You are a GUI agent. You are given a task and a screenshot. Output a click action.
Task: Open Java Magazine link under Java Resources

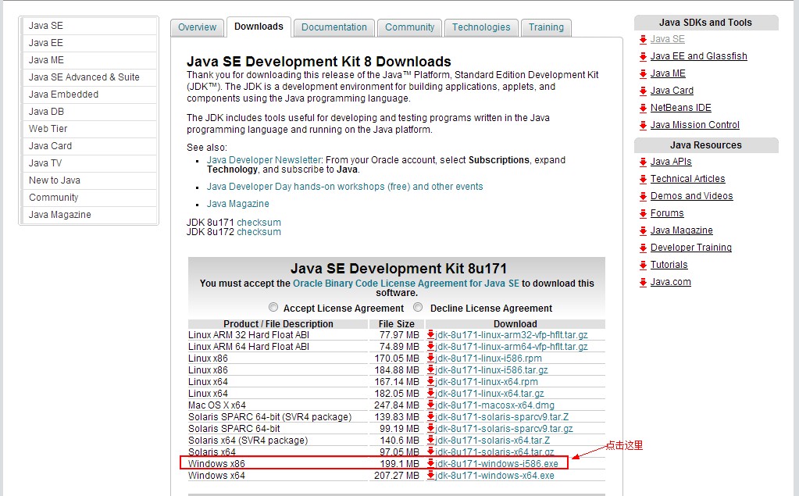681,231
